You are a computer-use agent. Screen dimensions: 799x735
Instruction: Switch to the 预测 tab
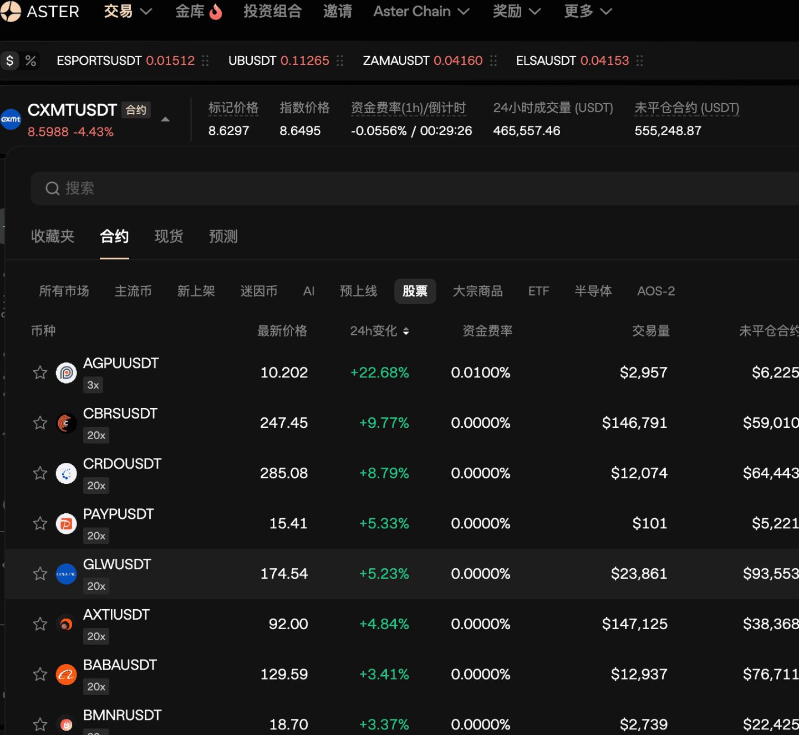[223, 237]
